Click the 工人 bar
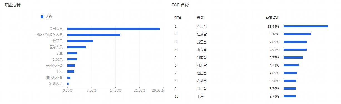The image size is (341, 104). click(x=71, y=72)
